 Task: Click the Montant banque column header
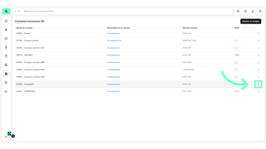pos(190,28)
